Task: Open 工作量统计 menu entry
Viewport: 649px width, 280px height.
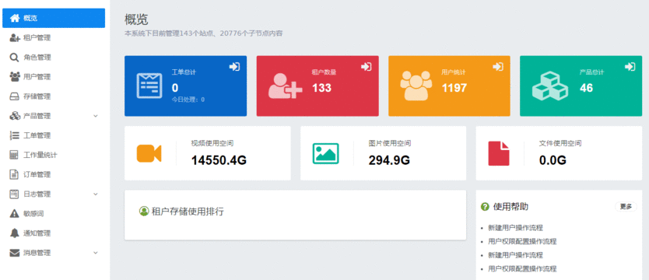Action: [x=54, y=155]
